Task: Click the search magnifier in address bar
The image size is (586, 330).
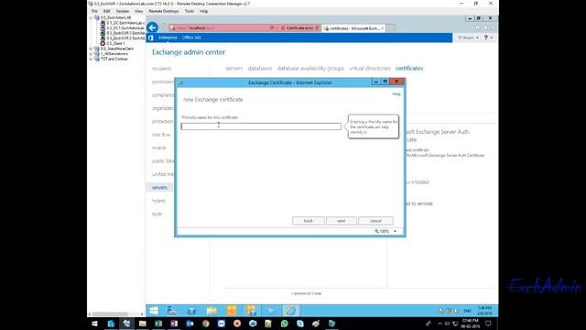Action: click(x=272, y=28)
